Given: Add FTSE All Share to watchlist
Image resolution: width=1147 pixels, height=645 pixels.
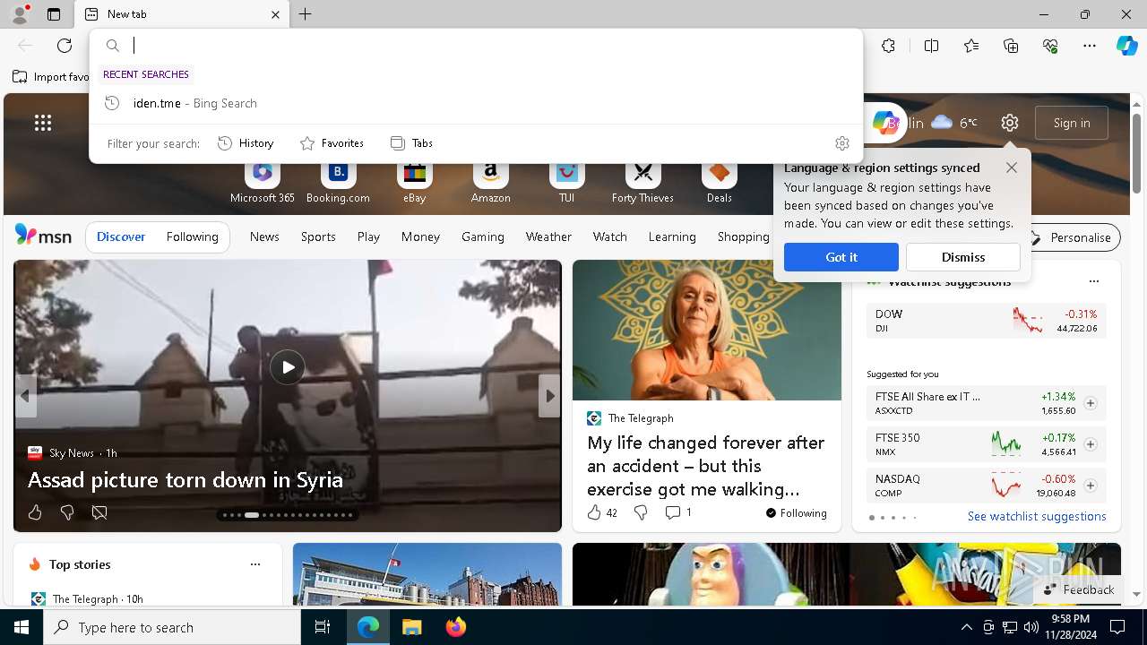Looking at the screenshot, I should (1090, 403).
